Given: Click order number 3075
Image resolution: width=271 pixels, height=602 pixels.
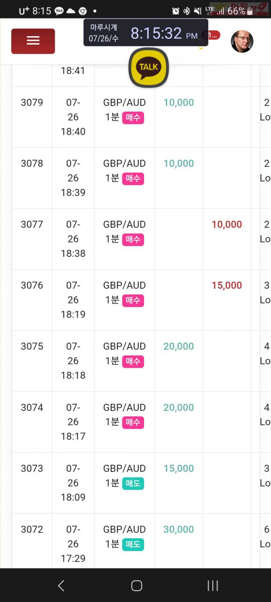Looking at the screenshot, I should click(32, 346).
